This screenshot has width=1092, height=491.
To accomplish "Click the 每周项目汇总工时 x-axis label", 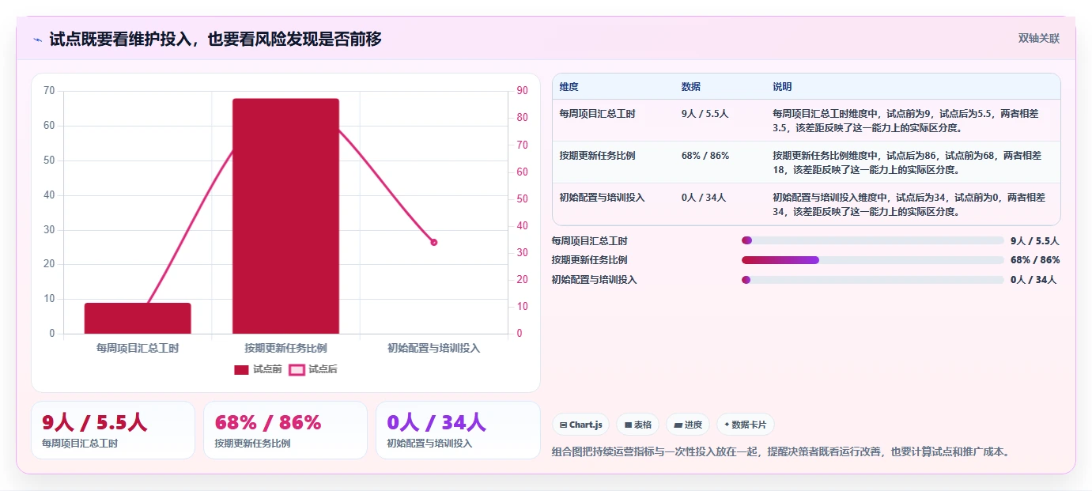I will click(x=138, y=348).
